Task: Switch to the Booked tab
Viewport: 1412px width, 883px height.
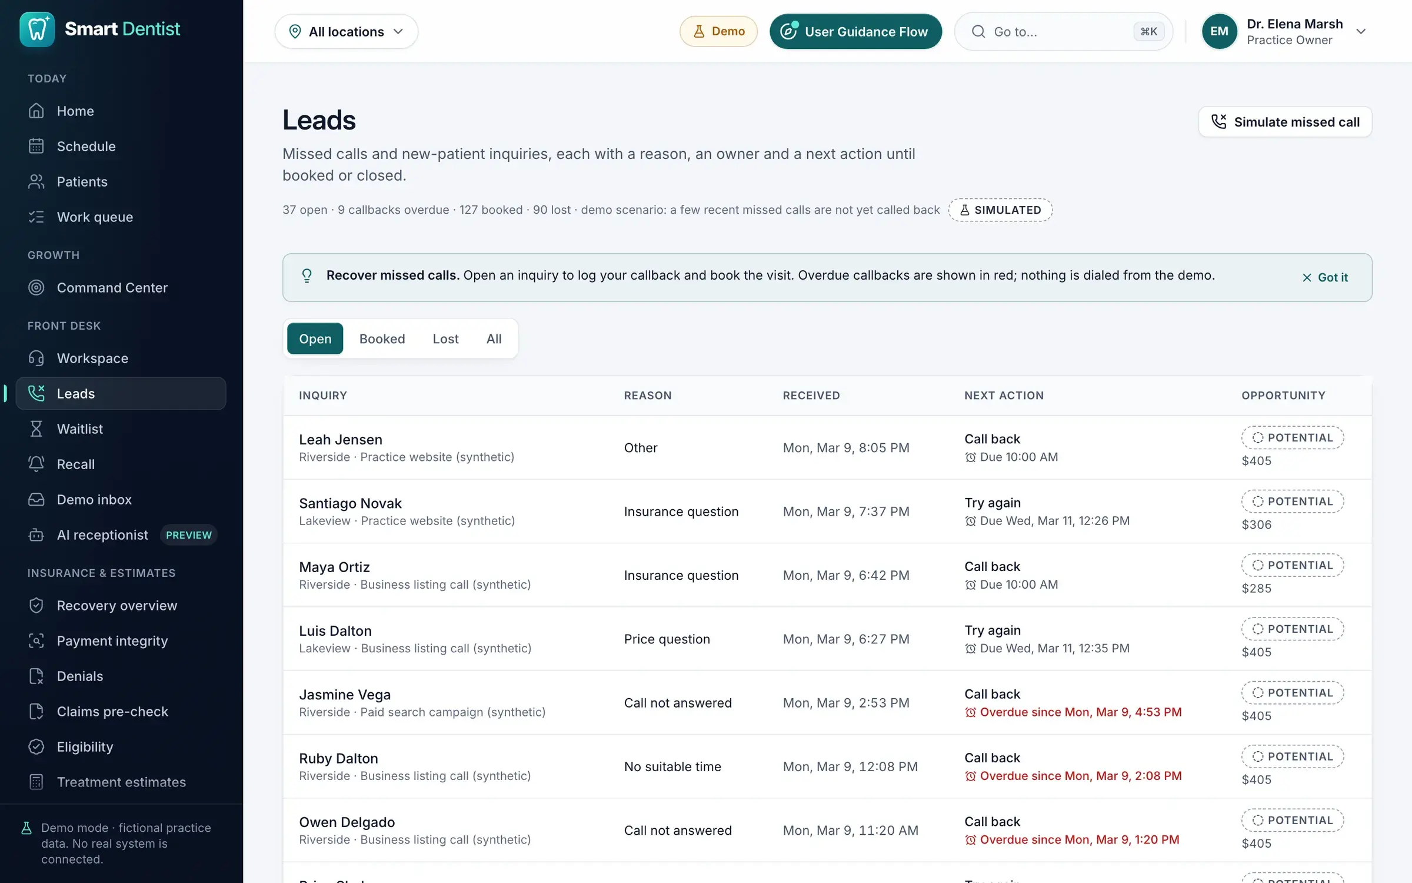Action: (382, 338)
